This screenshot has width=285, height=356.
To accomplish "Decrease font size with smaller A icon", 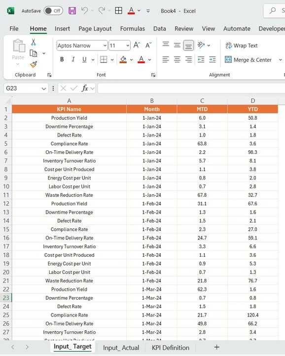I will (x=148, y=45).
